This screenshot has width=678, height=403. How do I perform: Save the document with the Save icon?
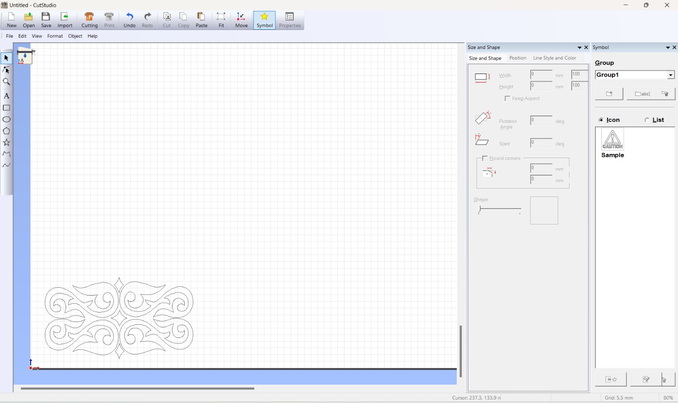pyautogui.click(x=46, y=20)
